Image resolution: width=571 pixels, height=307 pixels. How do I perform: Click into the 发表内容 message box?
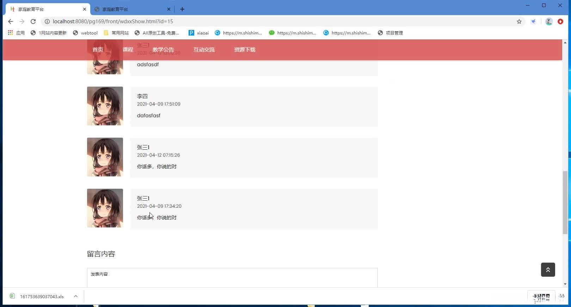232,278
